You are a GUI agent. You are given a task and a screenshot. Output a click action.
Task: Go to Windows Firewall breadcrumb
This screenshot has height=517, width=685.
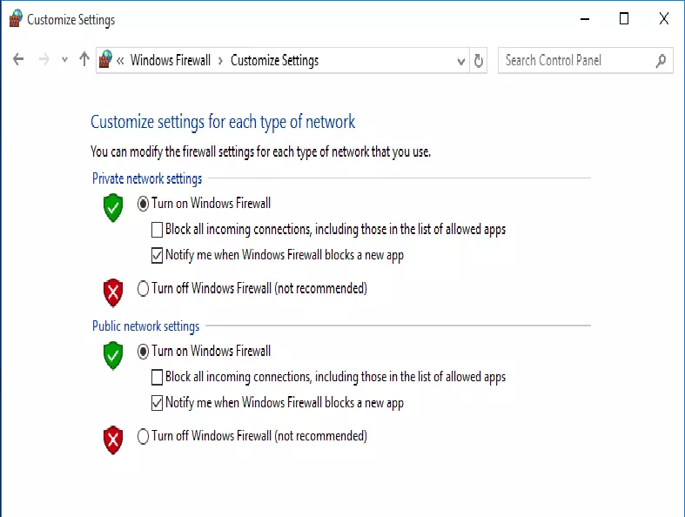pos(171,60)
